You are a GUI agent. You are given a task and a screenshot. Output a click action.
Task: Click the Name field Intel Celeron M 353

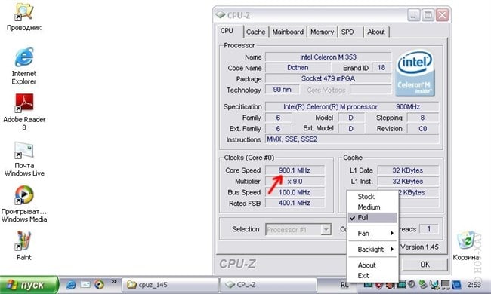pyautogui.click(x=328, y=57)
